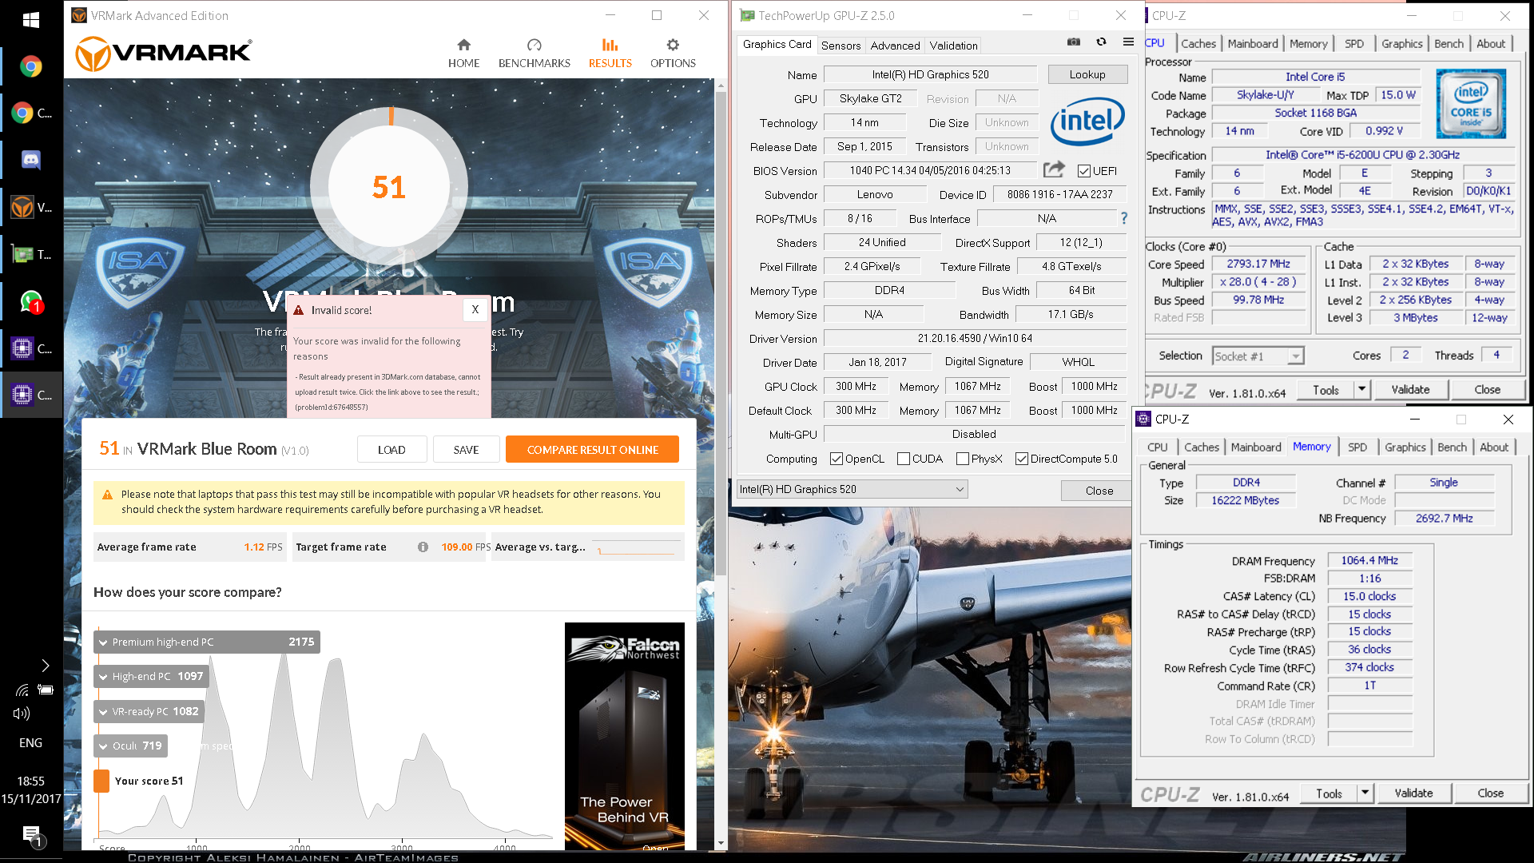Open Tools dropdown arrow in lower CPU-Z window
Image resolution: width=1534 pixels, height=863 pixels.
[1365, 793]
